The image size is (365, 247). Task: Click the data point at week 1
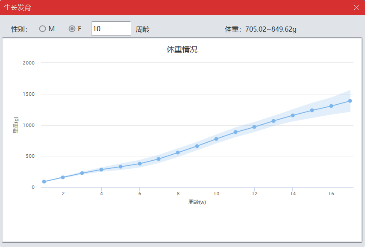click(44, 182)
